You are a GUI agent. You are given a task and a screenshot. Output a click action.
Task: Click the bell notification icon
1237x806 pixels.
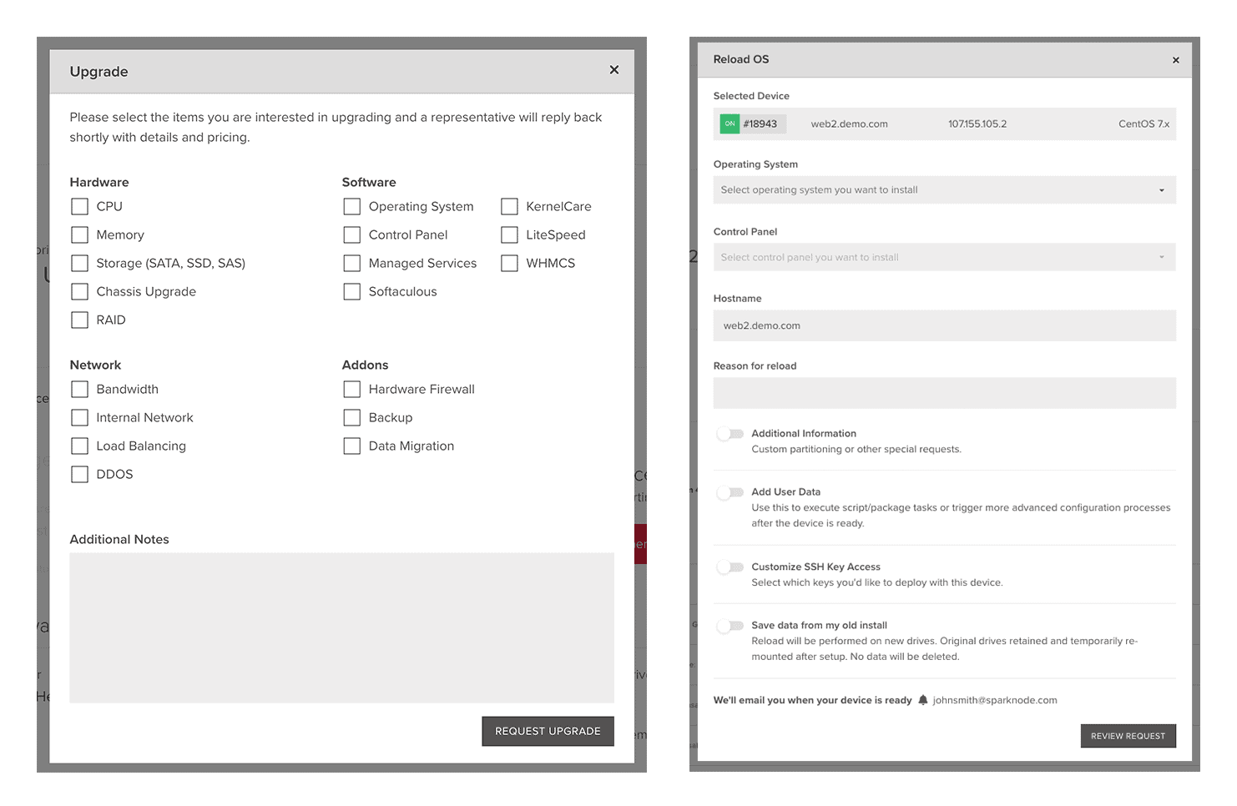(x=922, y=701)
